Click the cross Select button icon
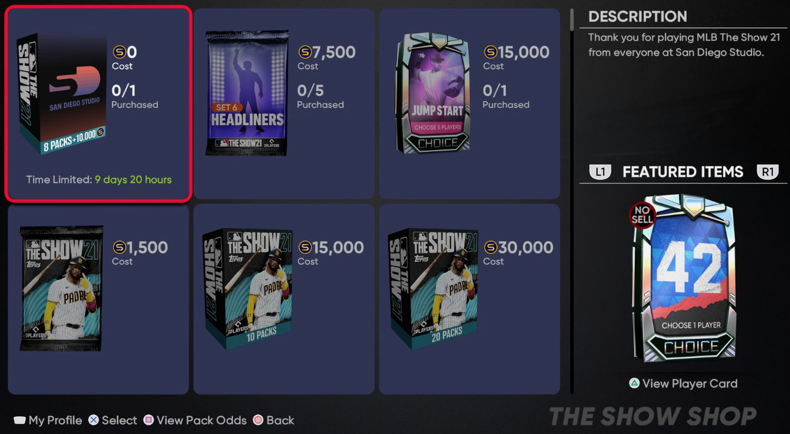790x434 pixels. pos(93,420)
